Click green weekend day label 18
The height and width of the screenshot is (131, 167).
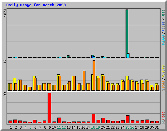[x=93, y=127]
